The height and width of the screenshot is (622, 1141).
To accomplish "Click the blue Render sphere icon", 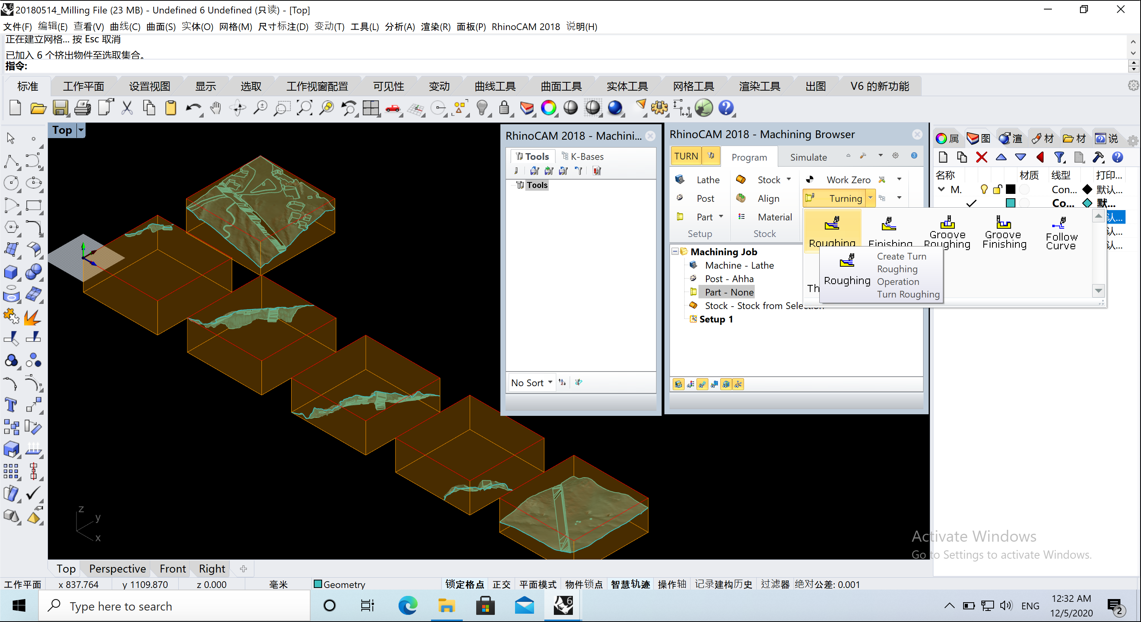I will [x=615, y=108].
